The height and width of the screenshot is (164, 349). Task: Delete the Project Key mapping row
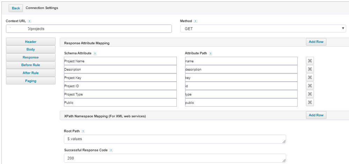310,78
